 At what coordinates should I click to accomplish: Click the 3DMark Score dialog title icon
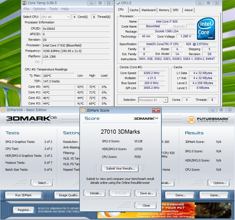83,111
